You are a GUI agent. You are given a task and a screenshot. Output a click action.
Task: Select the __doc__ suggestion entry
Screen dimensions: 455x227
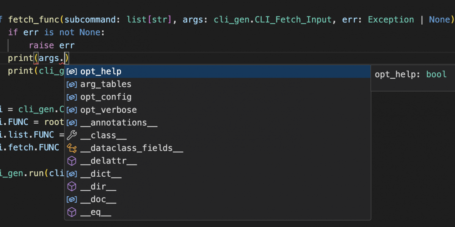coord(98,200)
